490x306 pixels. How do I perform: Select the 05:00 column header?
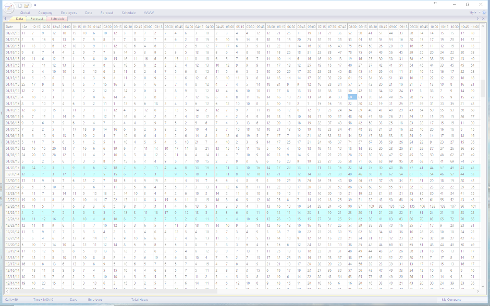coord(230,27)
